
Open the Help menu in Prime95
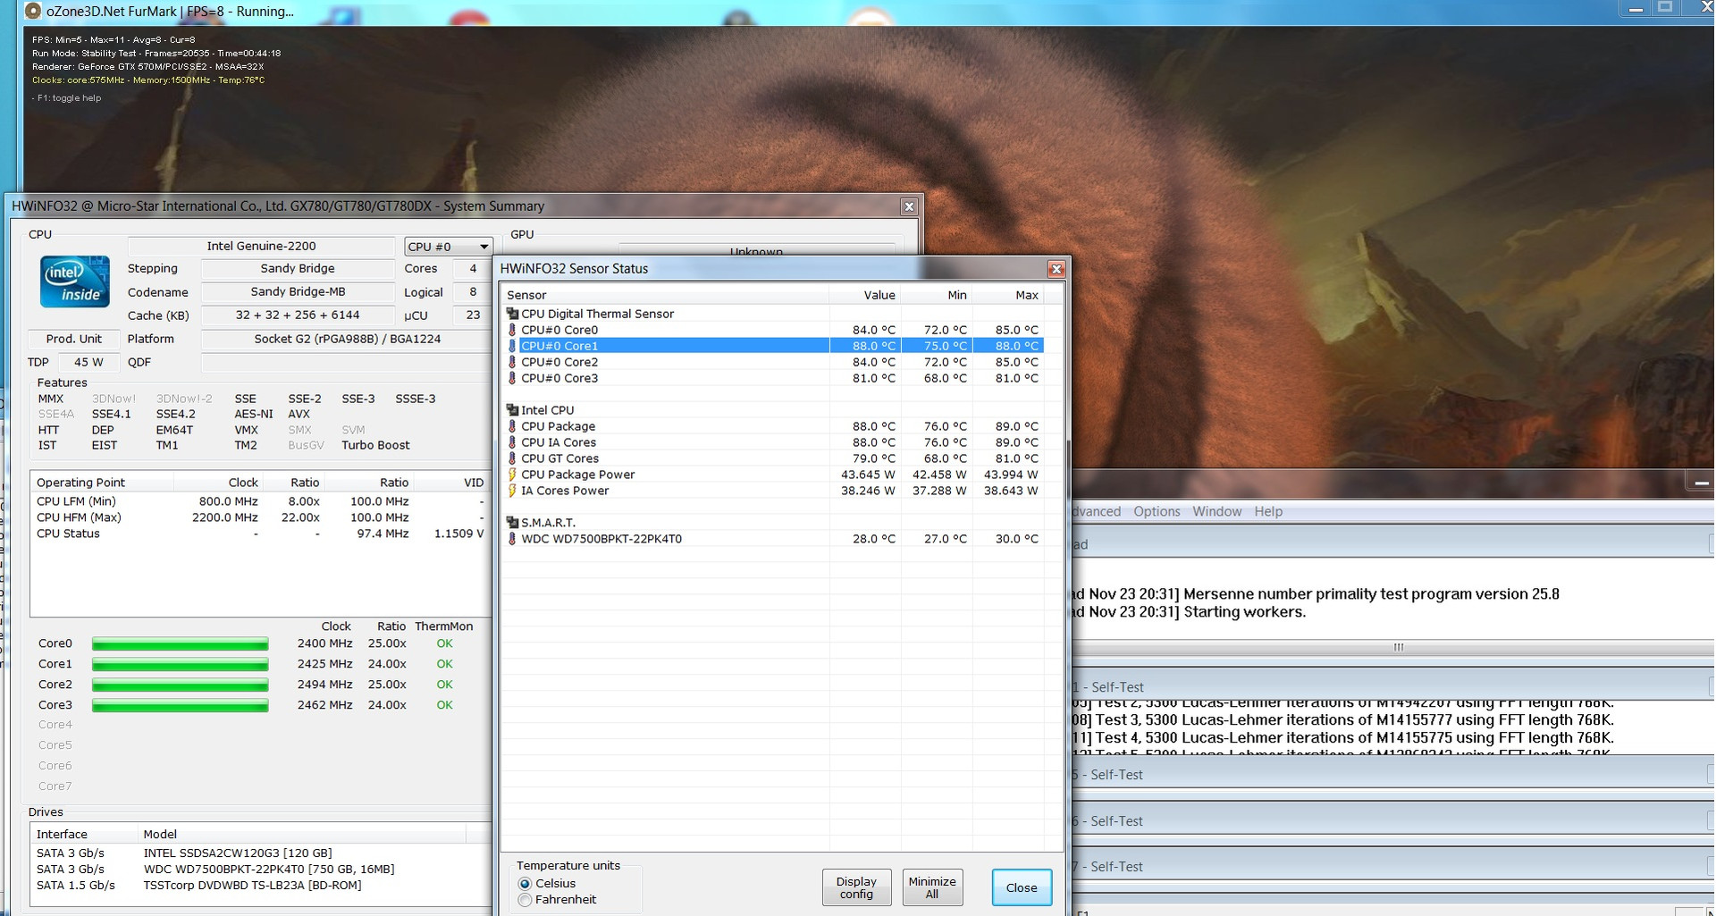point(1268,511)
